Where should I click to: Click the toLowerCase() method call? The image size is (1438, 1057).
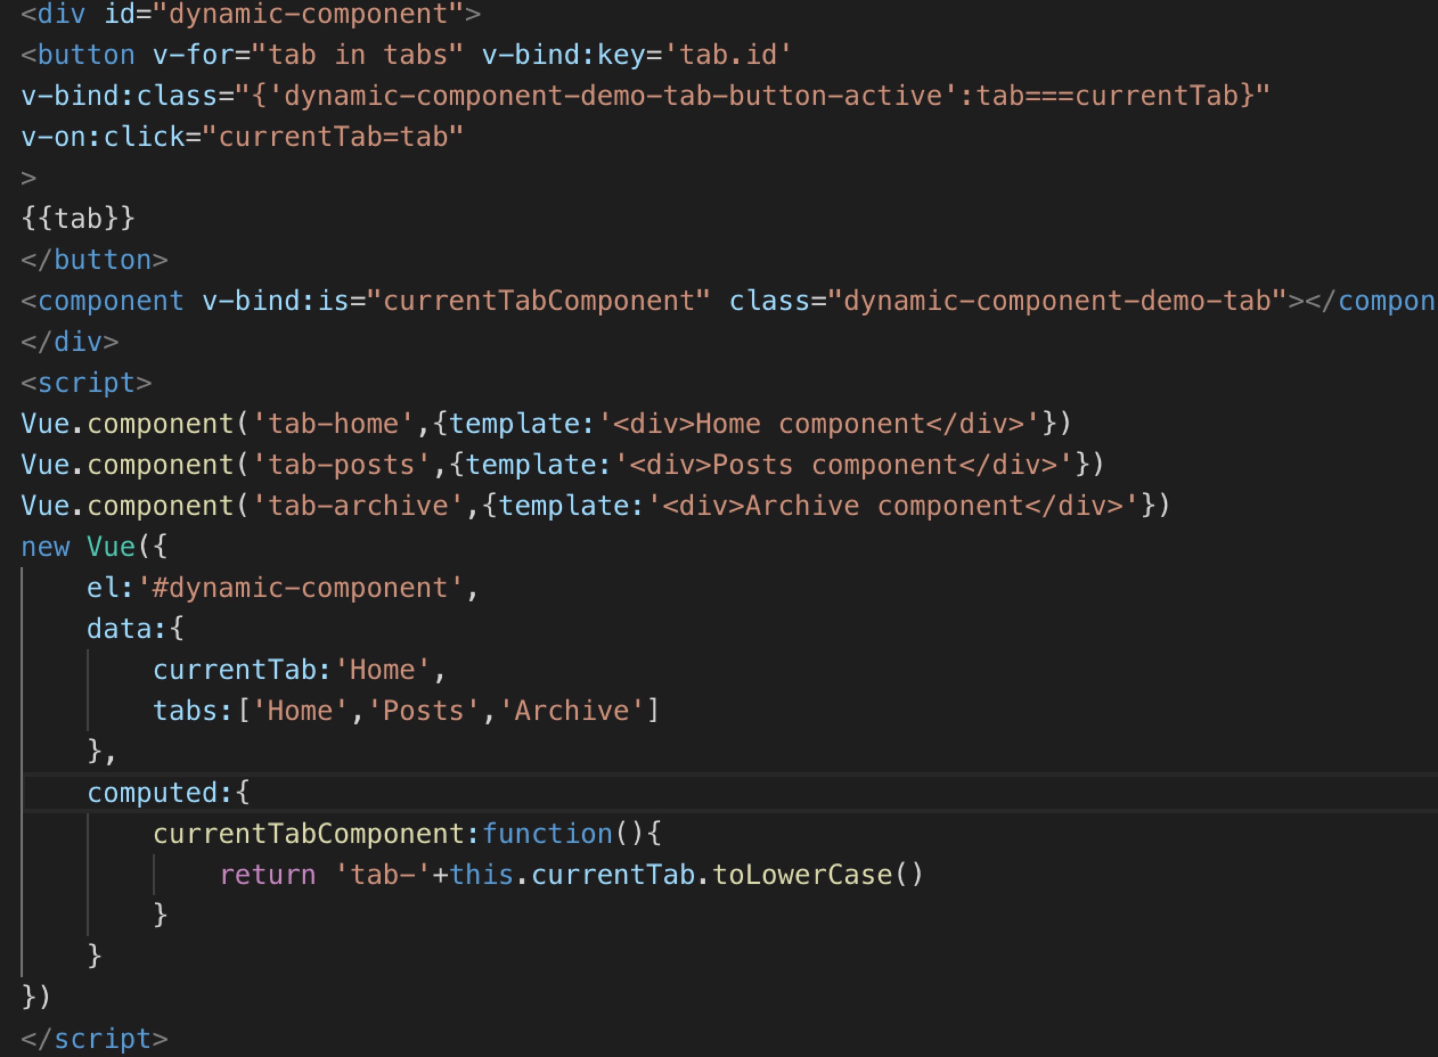click(818, 874)
